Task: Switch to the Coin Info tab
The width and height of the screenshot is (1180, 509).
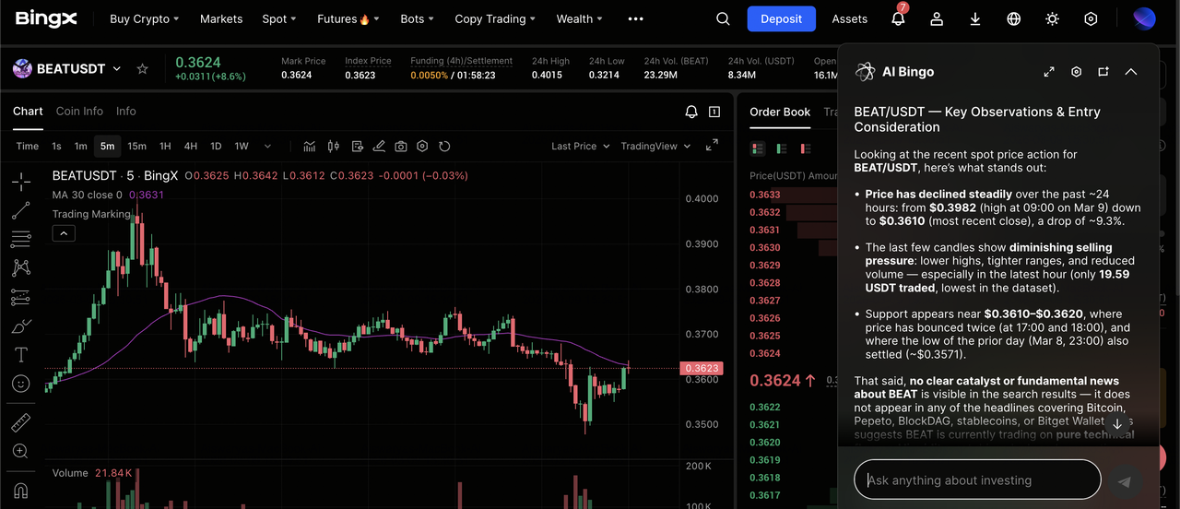Action: 79,111
